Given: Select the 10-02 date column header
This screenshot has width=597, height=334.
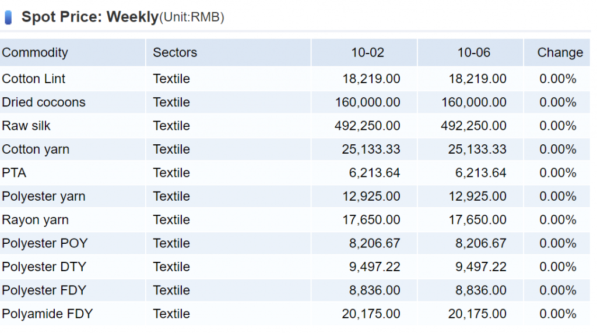Looking at the screenshot, I should pyautogui.click(x=367, y=52).
